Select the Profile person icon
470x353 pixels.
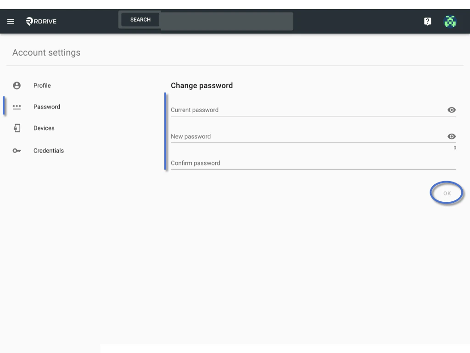tap(17, 85)
